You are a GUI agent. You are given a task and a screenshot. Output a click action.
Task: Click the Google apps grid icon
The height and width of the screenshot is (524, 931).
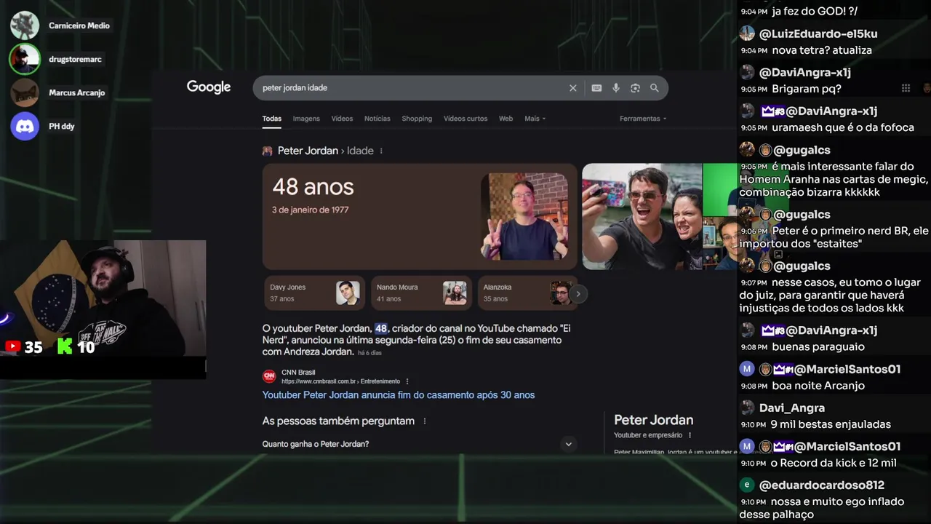coord(906,88)
